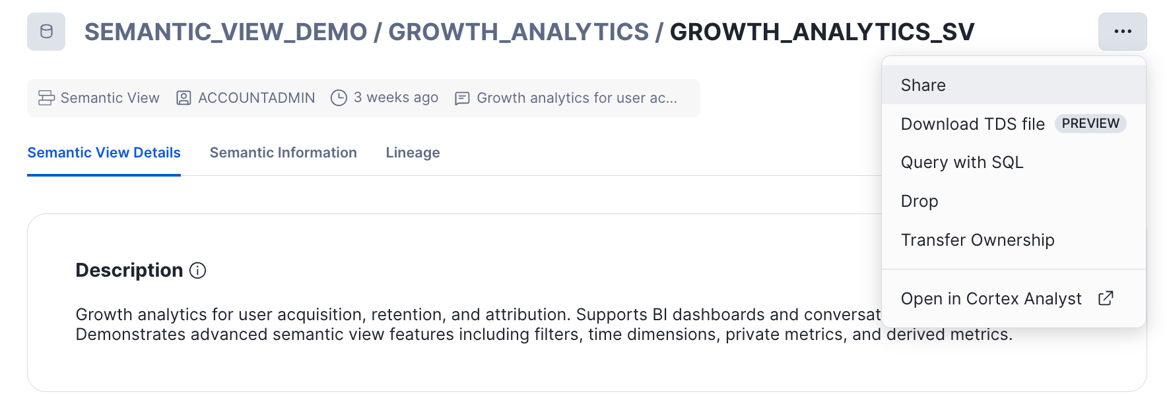Choose Query with SQL
Viewport: 1167px width, 394px height.
coord(962,162)
